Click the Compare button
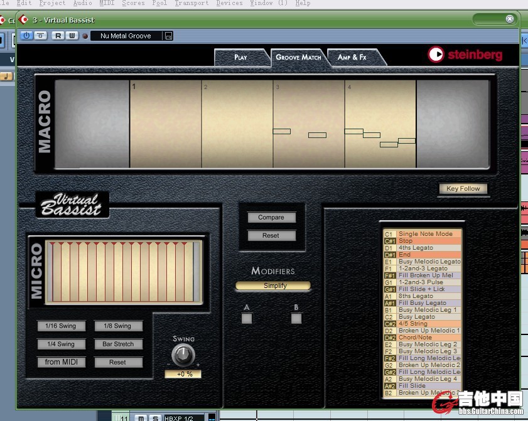This screenshot has height=421, width=528. (271, 217)
